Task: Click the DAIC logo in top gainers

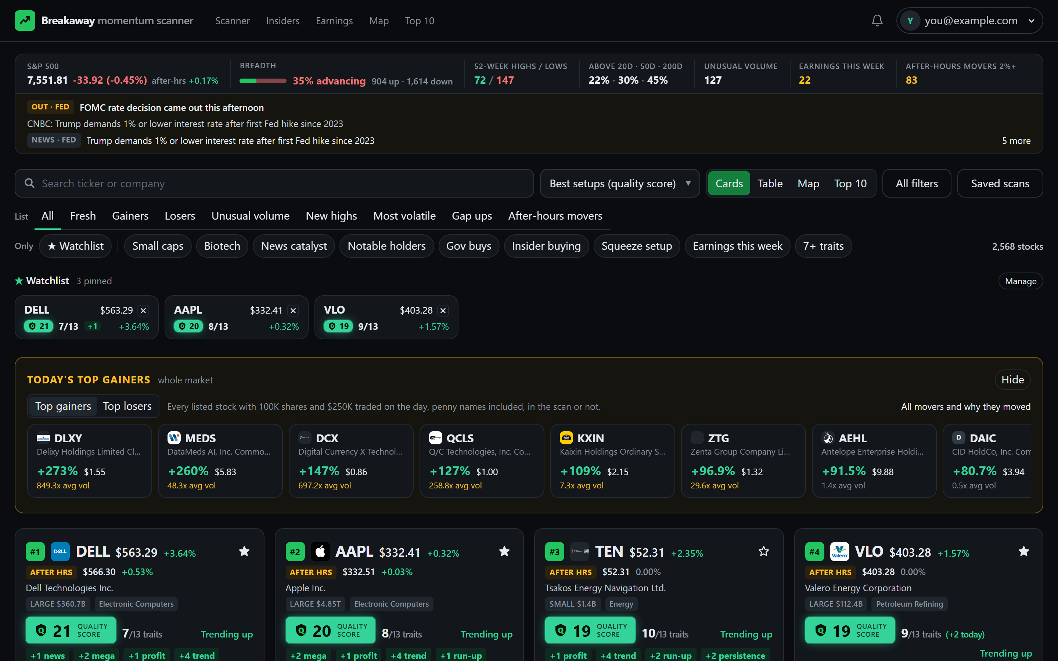Action: [958, 438]
